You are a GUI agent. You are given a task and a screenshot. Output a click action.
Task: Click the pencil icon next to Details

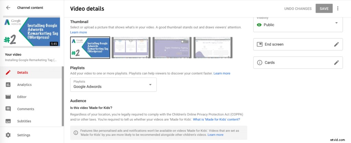click(8, 72)
